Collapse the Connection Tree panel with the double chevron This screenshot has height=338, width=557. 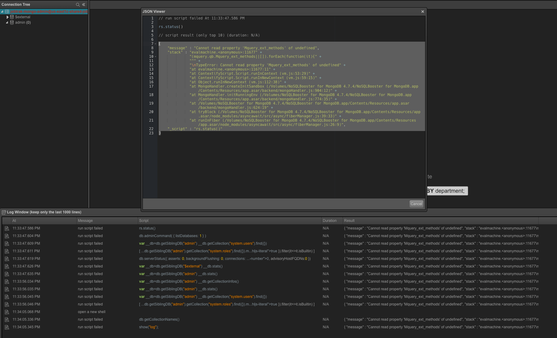83,5
